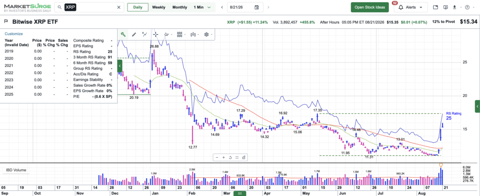
Task: Click the download icon in header
Action: (455, 7)
